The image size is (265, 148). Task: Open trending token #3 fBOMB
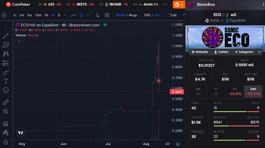pyautogui.click(x=113, y=4)
